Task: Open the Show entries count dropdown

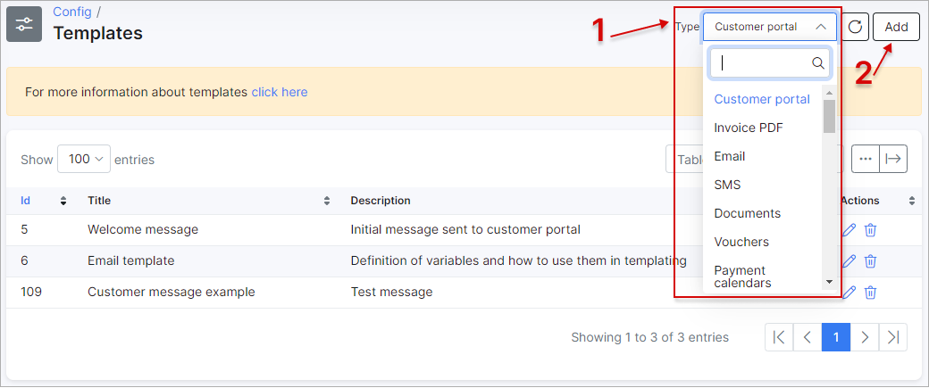Action: tap(84, 160)
